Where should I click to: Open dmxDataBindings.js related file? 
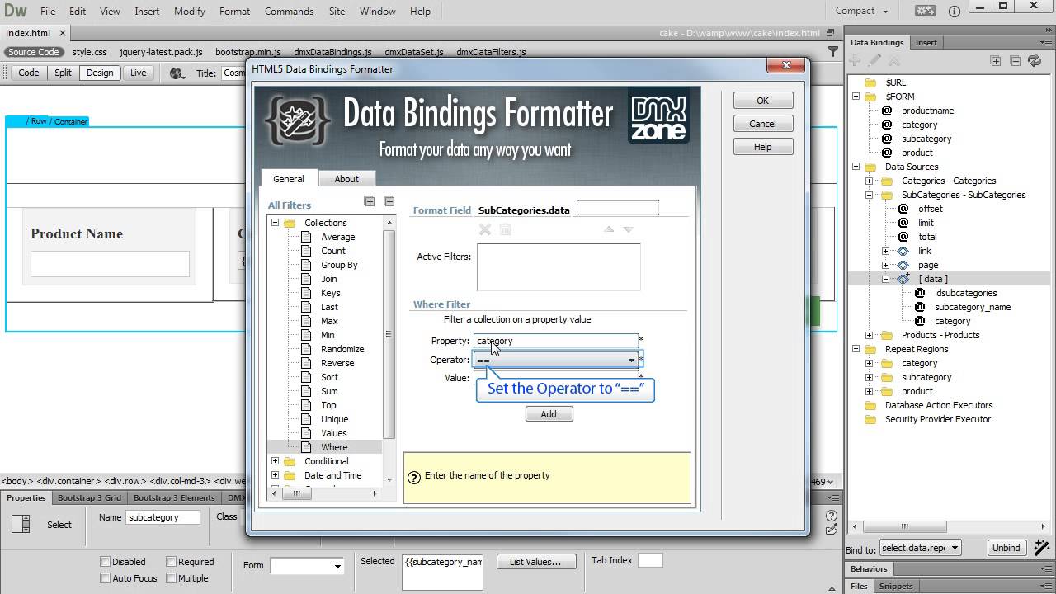pyautogui.click(x=332, y=52)
